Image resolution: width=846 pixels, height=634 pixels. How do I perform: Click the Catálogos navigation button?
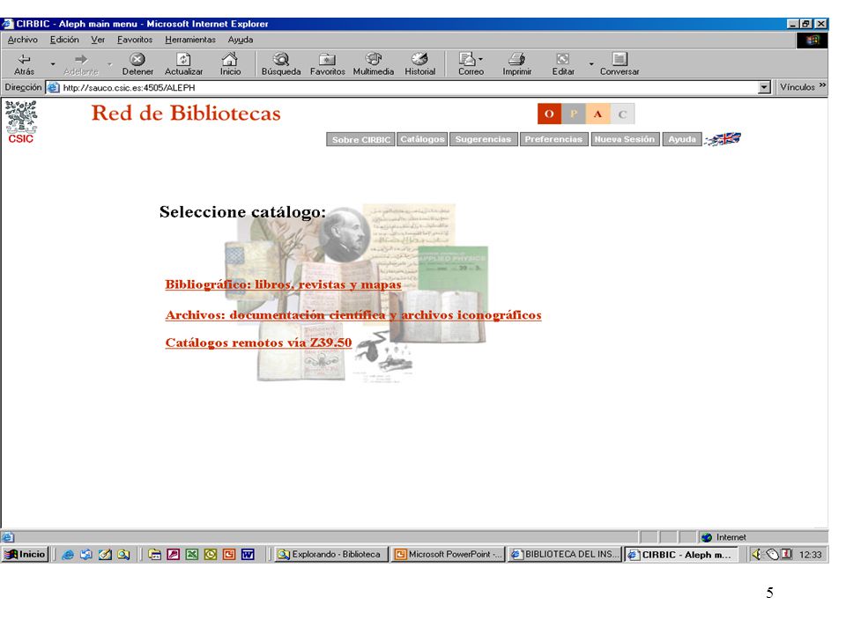tap(422, 140)
